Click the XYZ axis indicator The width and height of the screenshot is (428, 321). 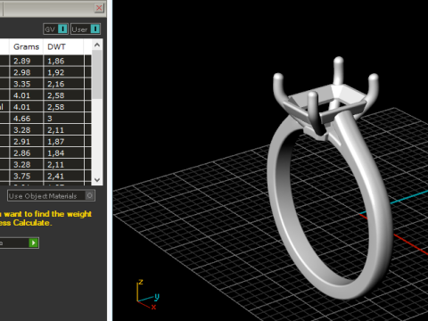point(148,294)
